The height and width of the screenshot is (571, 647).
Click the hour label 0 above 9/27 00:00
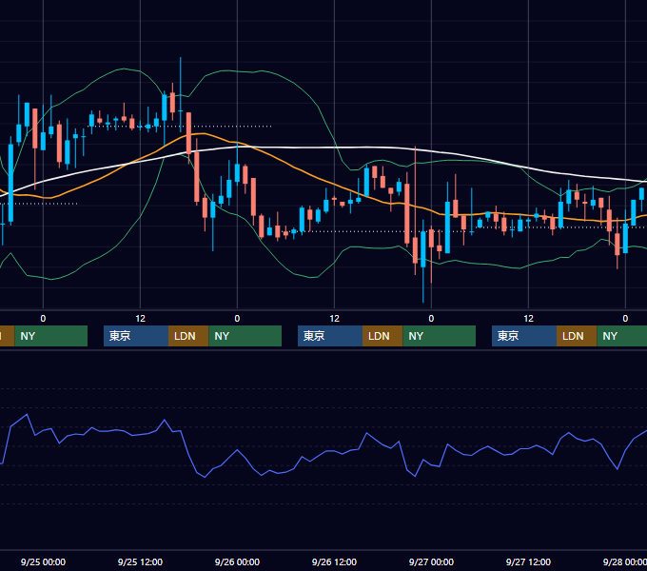(x=431, y=319)
